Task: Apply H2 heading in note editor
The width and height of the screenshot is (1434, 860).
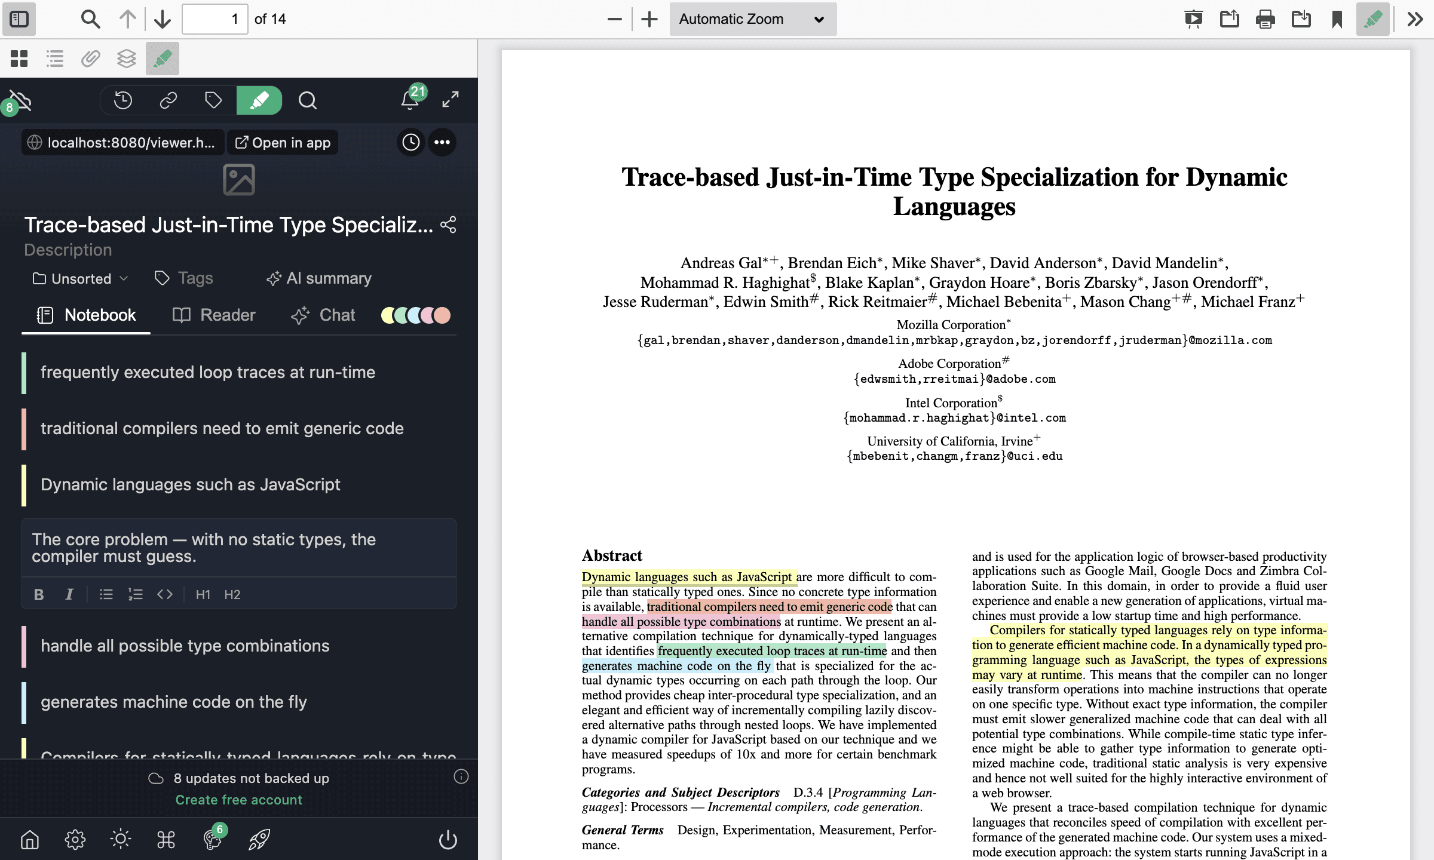Action: [x=232, y=594]
